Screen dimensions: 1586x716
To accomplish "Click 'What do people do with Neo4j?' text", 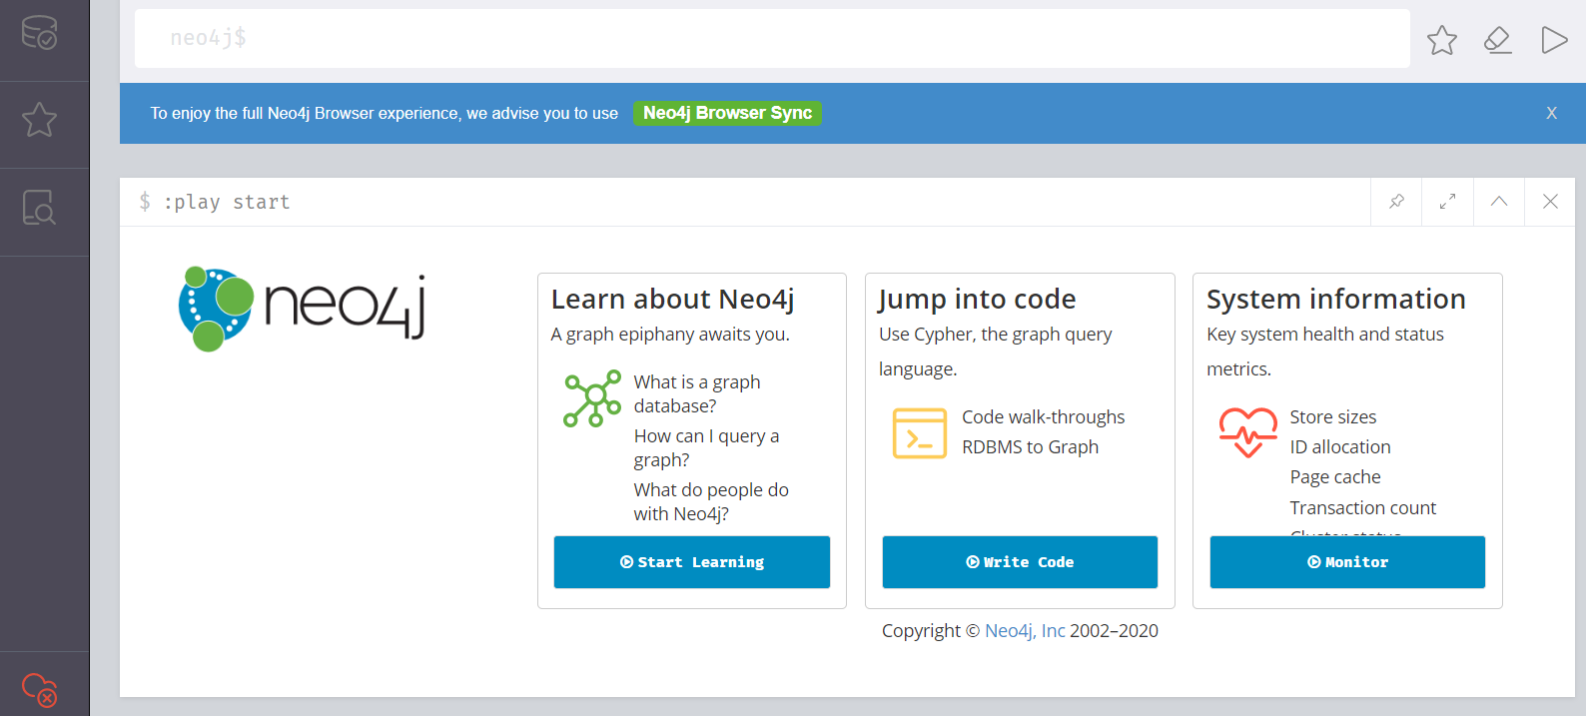I will click(711, 502).
